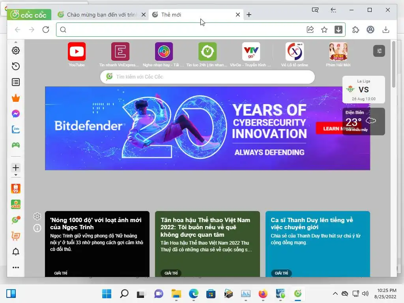
Task: Expand the sidebar down arrow
Action: [16, 175]
